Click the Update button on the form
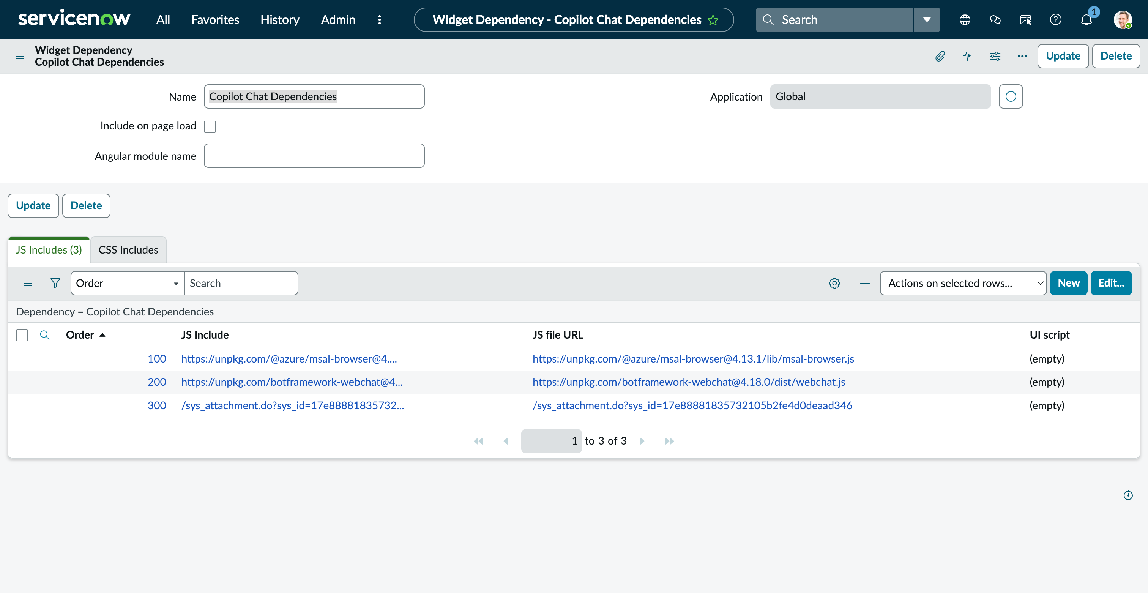Screen dimensions: 1148x593 click(x=1063, y=56)
